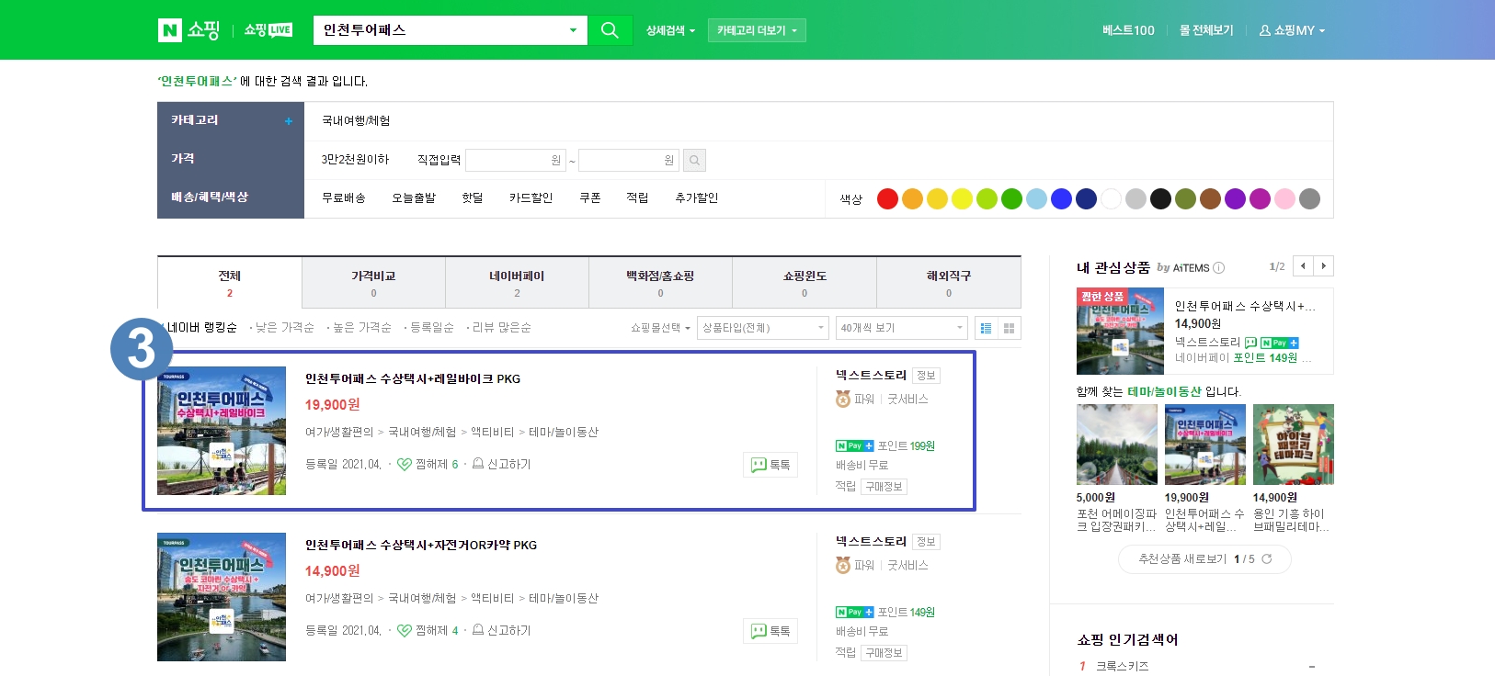Image resolution: width=1495 pixels, height=676 pixels.
Task: Open the search box suggestion arrow
Action: click(573, 30)
